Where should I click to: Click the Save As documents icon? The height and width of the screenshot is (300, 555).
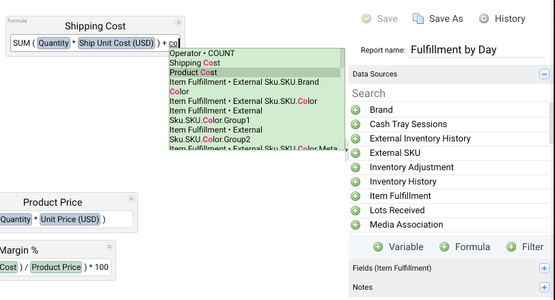click(x=418, y=18)
